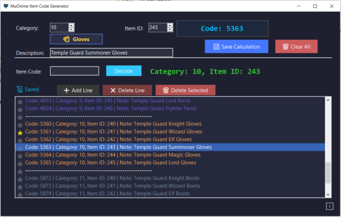341x217 pixels.
Task: Decrease the Item ID with down arrow
Action: 170,29
